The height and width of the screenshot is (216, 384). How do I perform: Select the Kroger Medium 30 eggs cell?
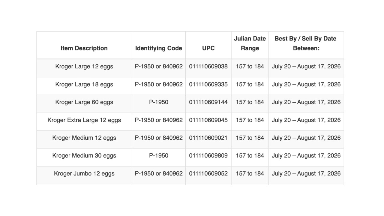[84, 155]
